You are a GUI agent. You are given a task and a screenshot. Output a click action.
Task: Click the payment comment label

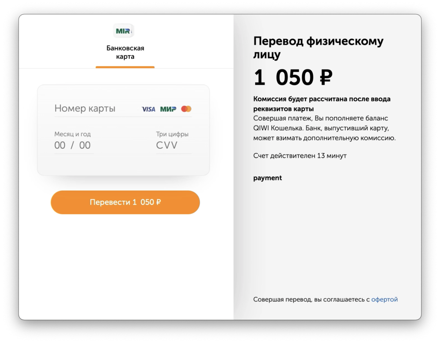(267, 178)
